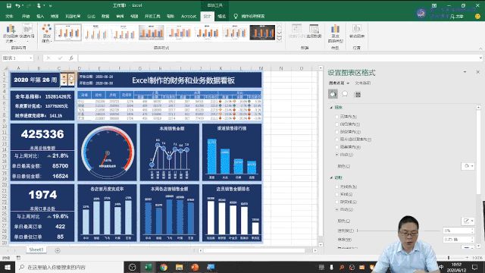Collapse the Fill section triangle
The image size is (485, 273).
(331, 108)
